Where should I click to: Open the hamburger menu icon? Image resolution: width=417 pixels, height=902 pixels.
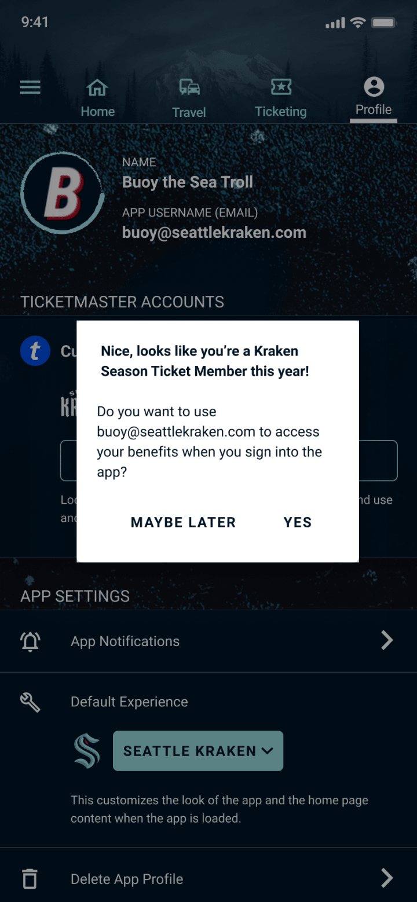click(x=30, y=87)
